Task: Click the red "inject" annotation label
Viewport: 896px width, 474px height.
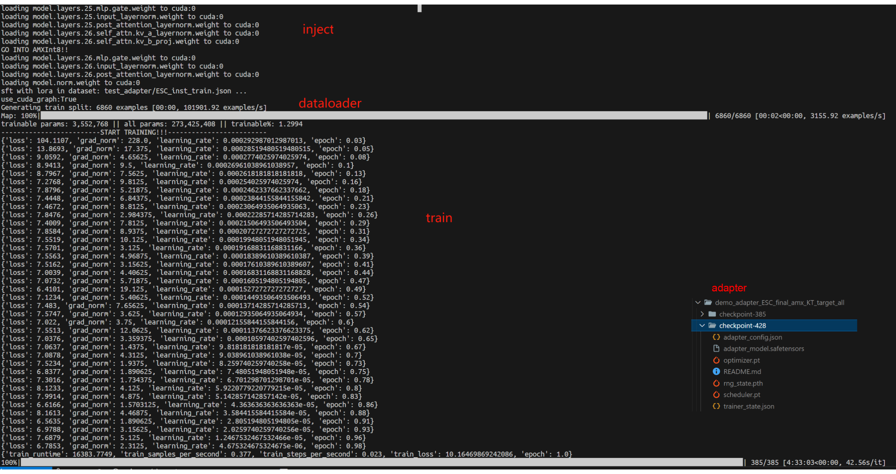Action: point(318,29)
